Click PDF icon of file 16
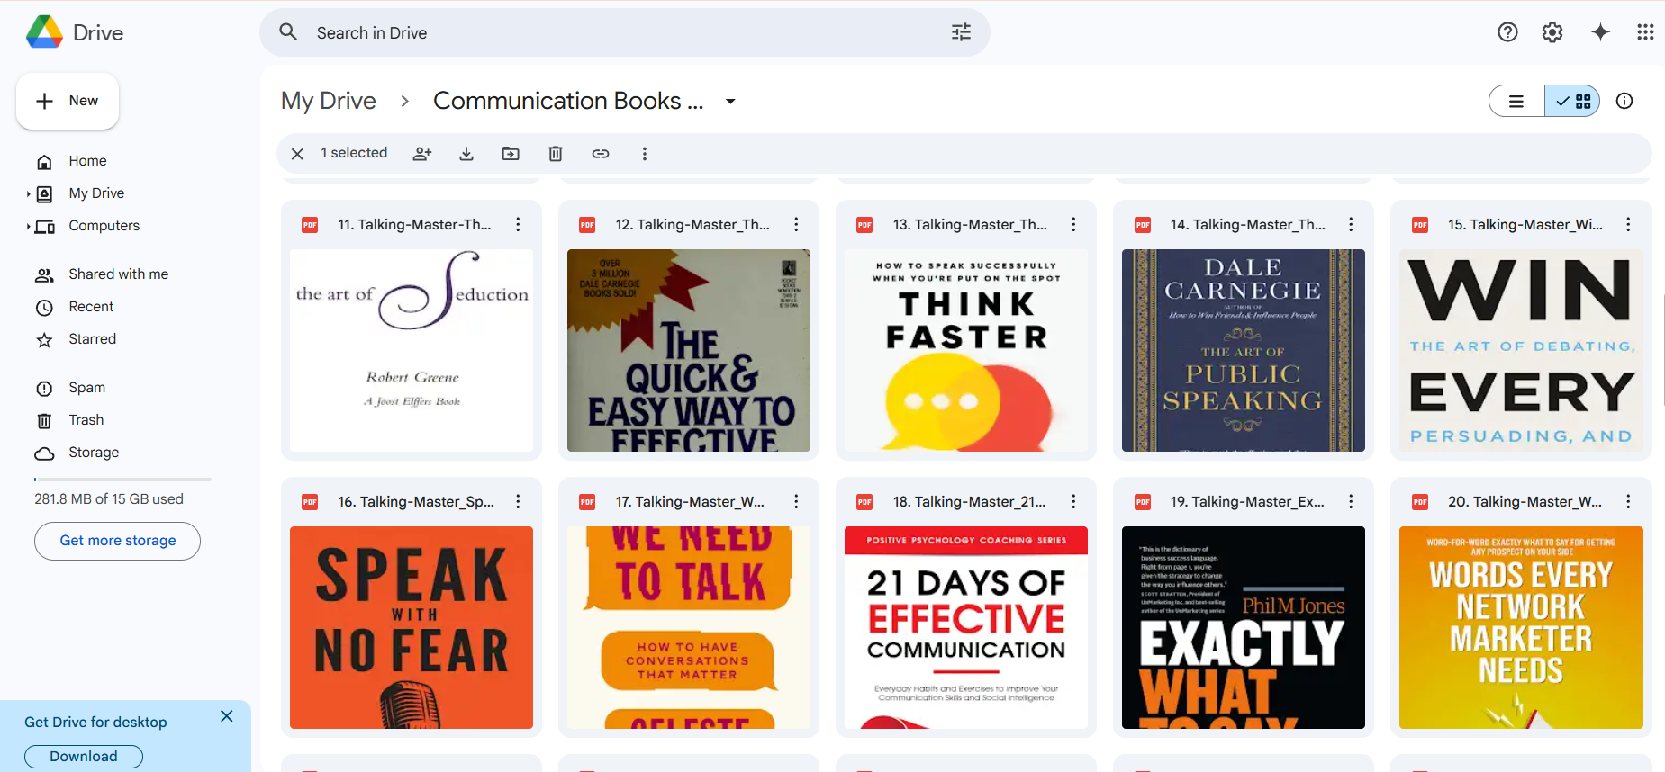This screenshot has width=1665, height=772. [x=310, y=502]
